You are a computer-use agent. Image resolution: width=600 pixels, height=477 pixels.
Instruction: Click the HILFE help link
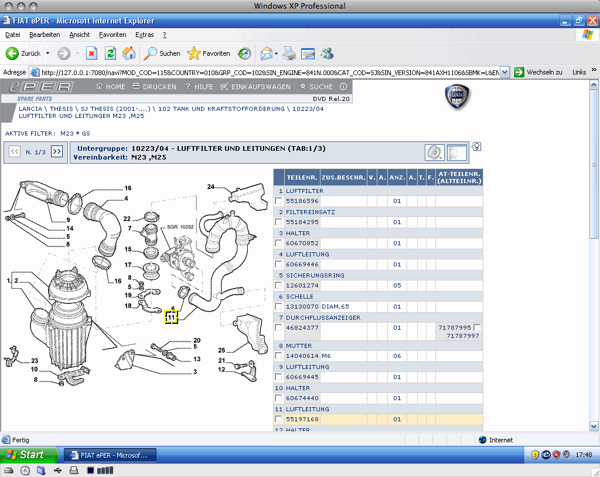(x=199, y=87)
